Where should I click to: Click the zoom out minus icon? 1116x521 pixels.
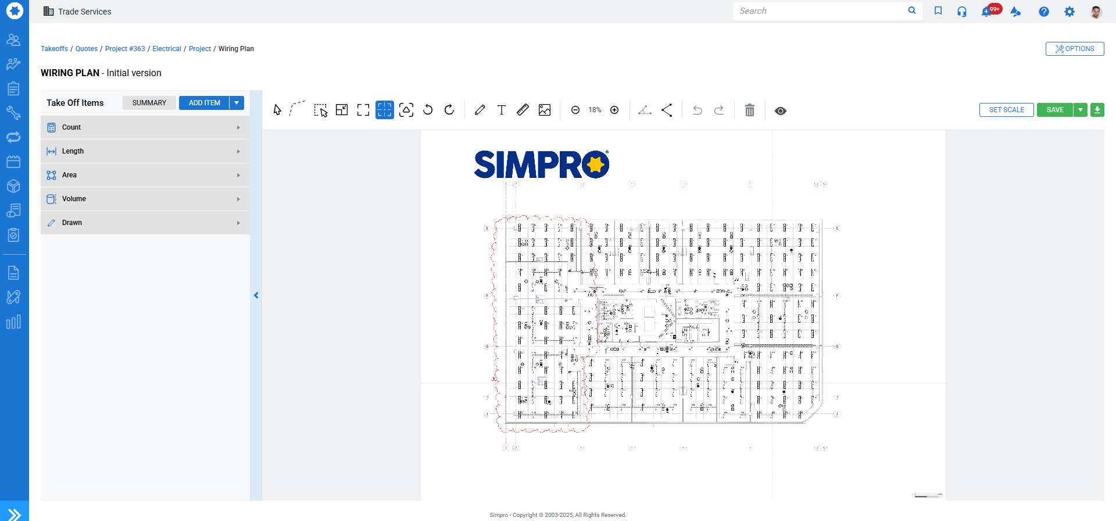pyautogui.click(x=575, y=110)
